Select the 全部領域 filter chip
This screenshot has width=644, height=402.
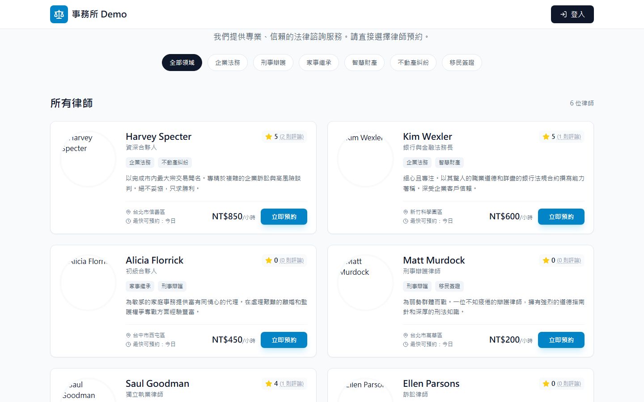(x=182, y=63)
